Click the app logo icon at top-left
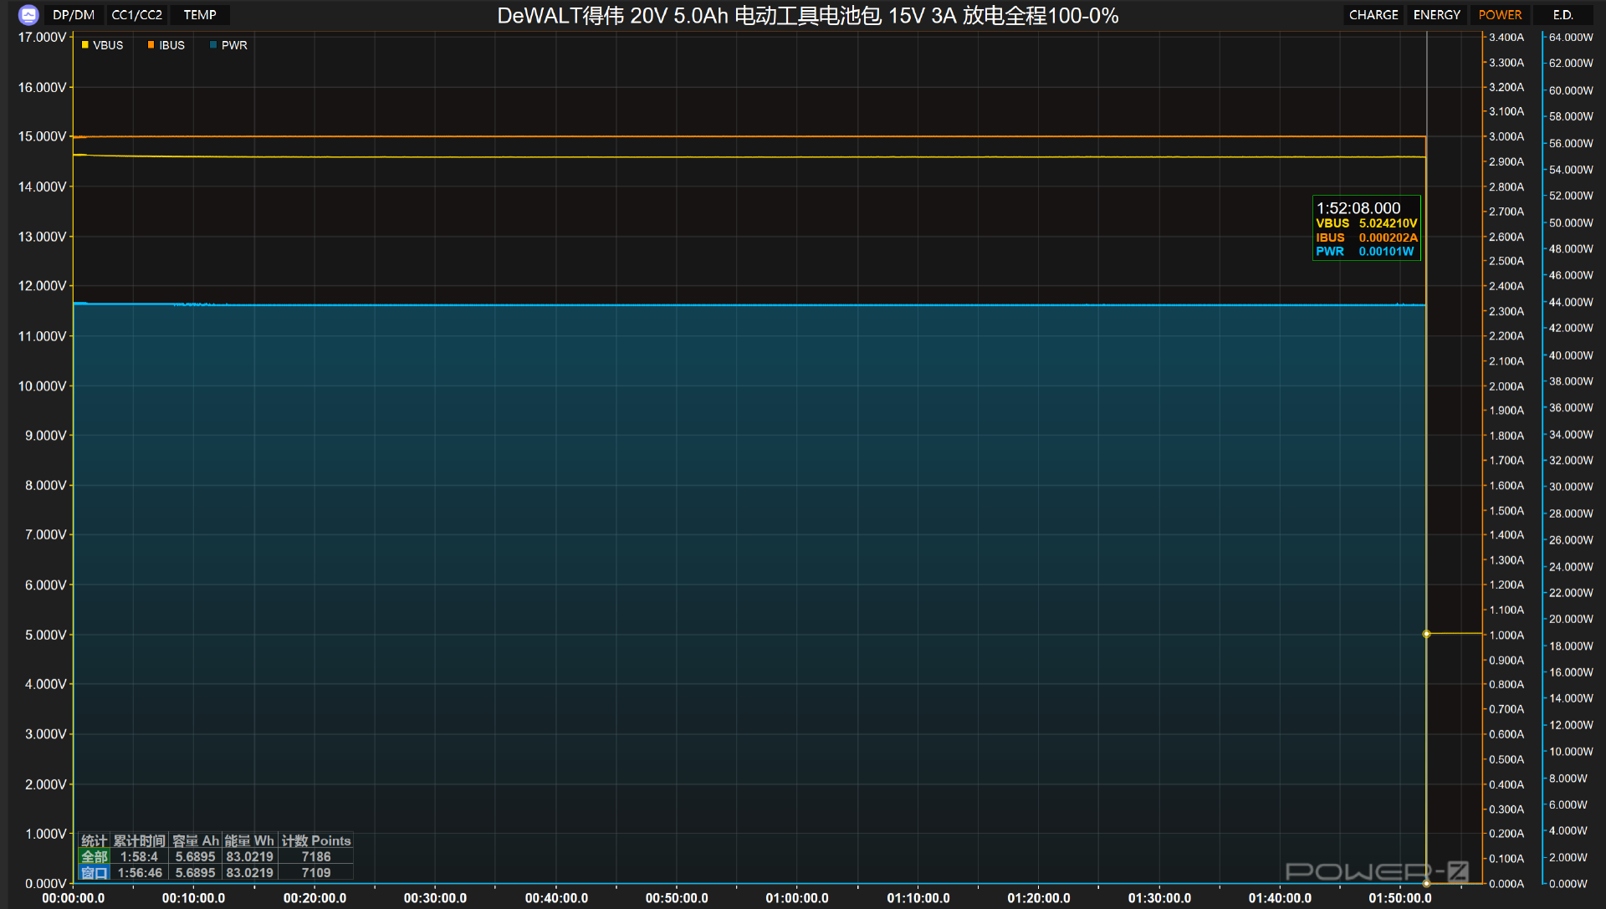Viewport: 1606px width, 909px height. click(28, 15)
